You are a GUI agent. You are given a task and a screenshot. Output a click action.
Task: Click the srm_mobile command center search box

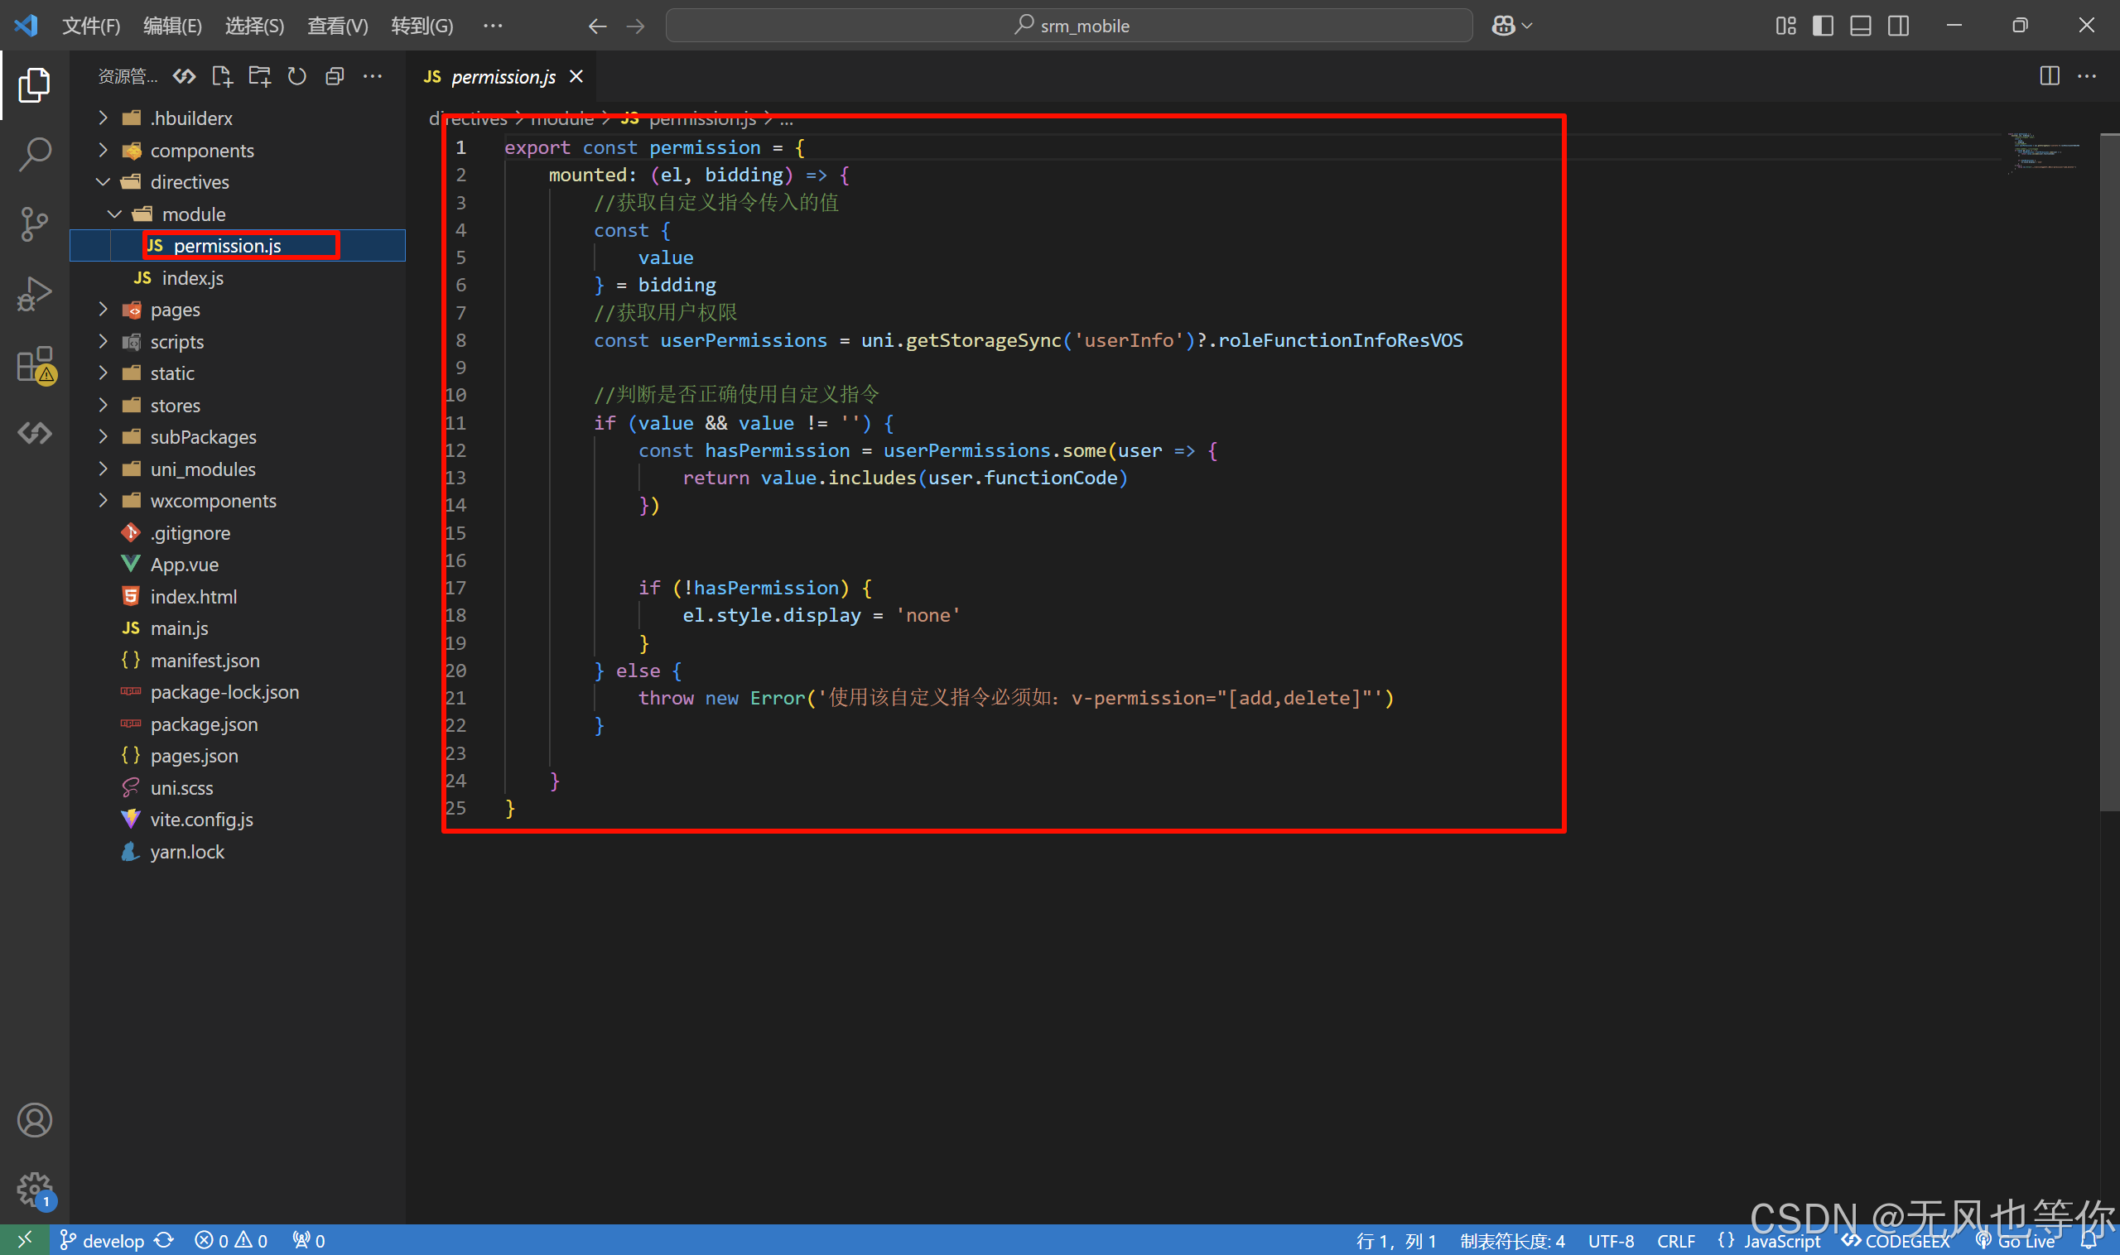(x=1069, y=26)
